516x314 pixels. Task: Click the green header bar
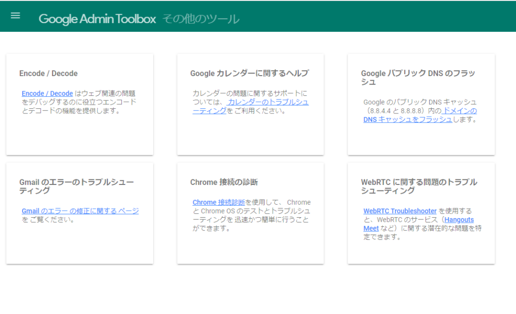(302, 16)
